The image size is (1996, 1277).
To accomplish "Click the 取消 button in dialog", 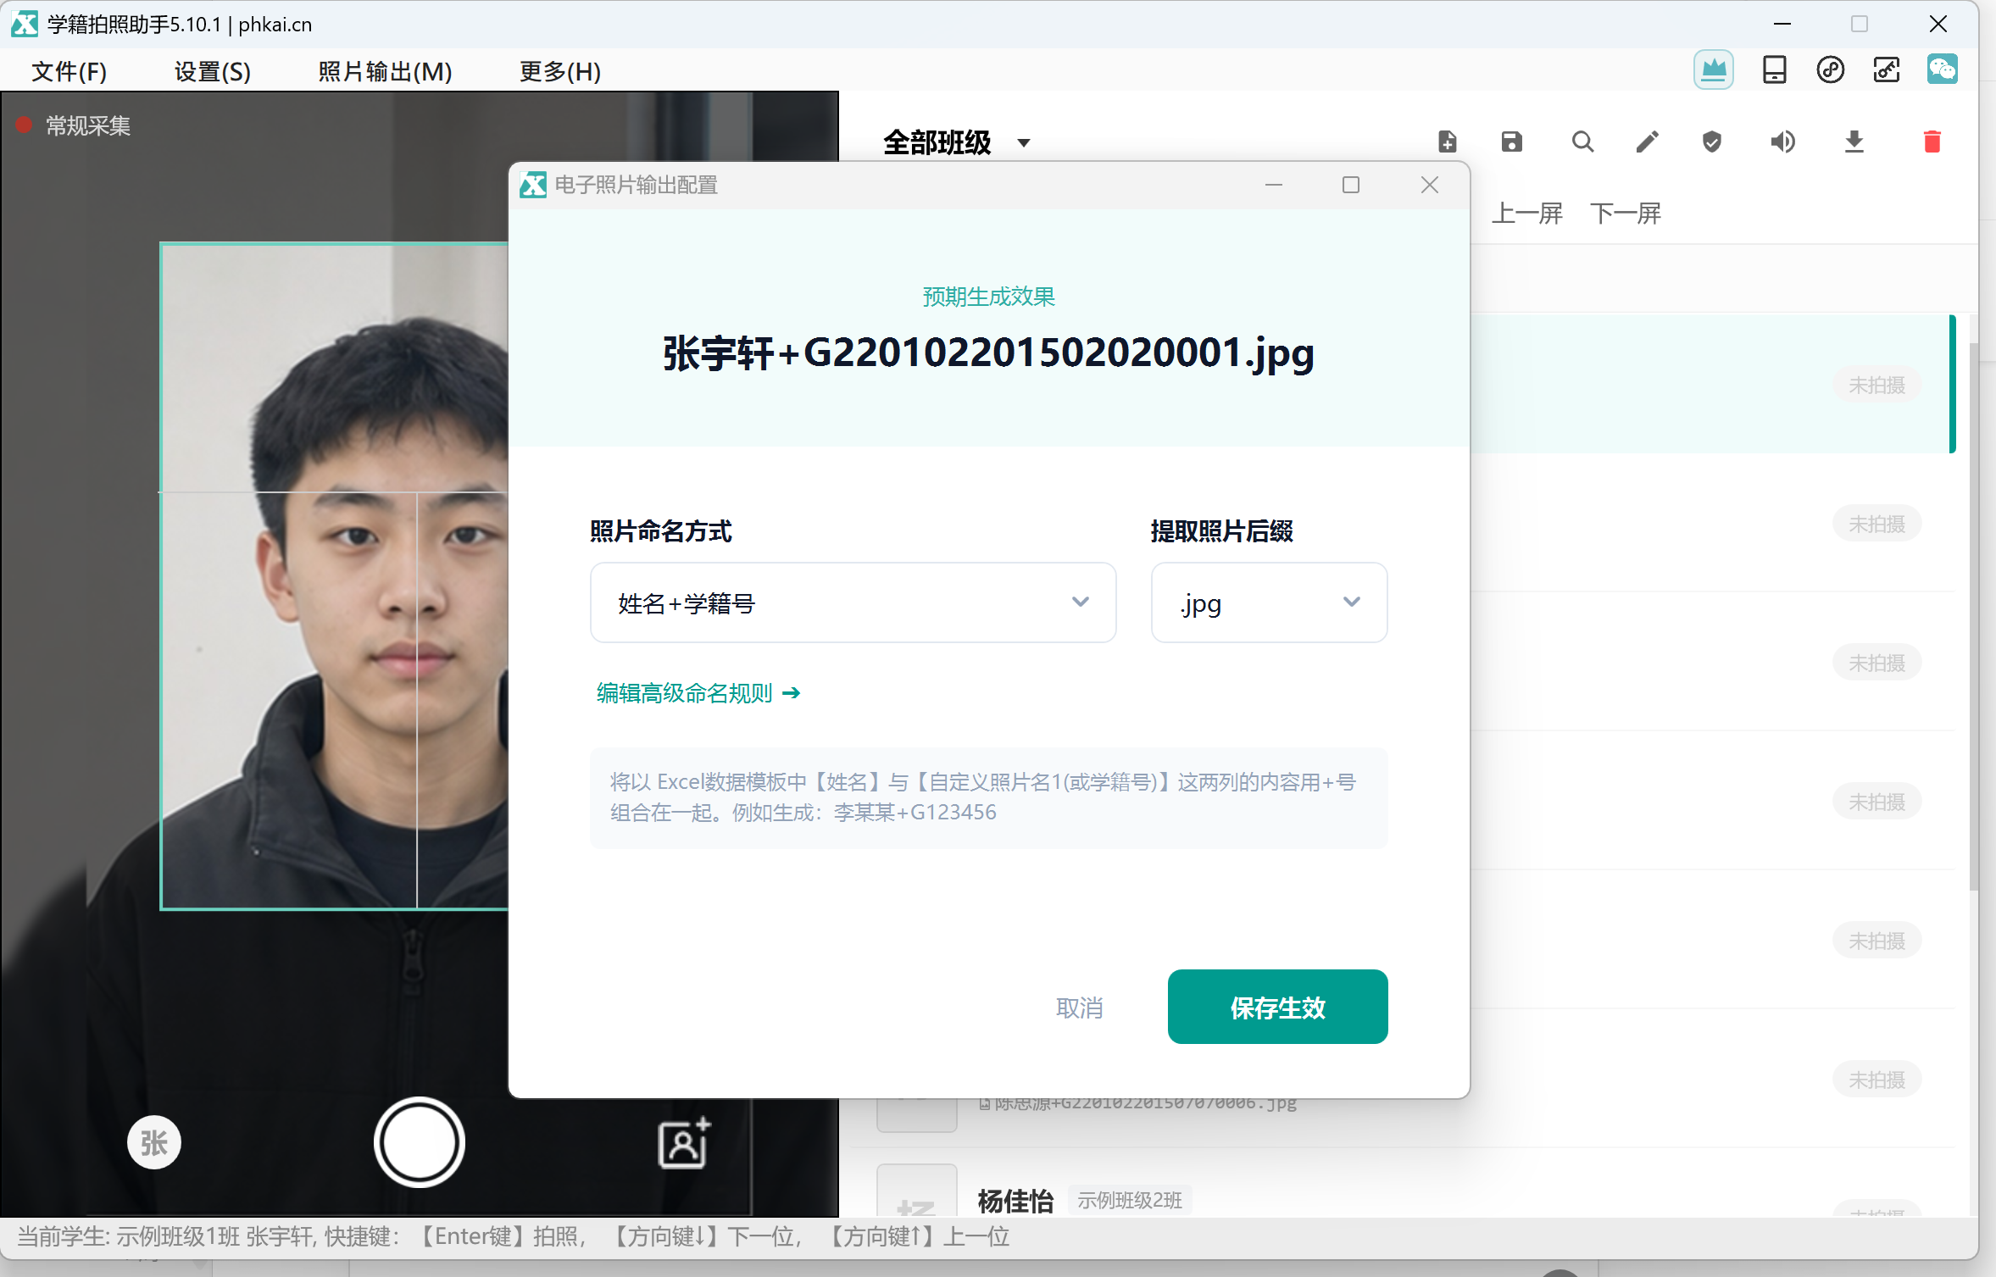I will coord(1079,1008).
